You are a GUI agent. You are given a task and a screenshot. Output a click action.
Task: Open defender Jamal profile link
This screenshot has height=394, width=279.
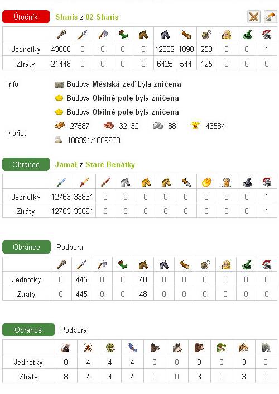[66, 164]
